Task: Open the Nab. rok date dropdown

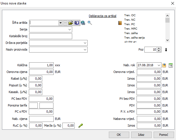Action: coord(159,65)
